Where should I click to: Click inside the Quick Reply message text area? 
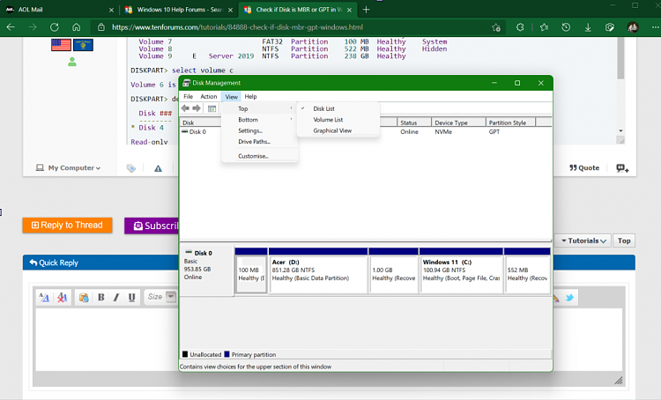click(108, 340)
